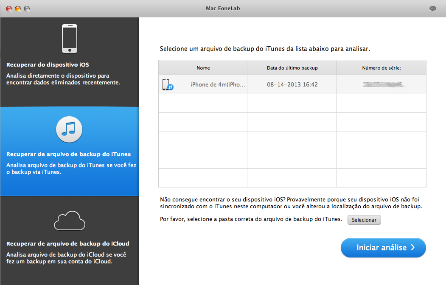Click the Mac FoneLab window title

click(223, 8)
